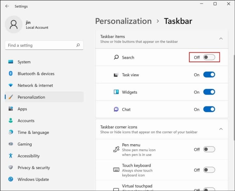Open Windows Update settings
Screen dimensions: 235x191
coord(44,179)
